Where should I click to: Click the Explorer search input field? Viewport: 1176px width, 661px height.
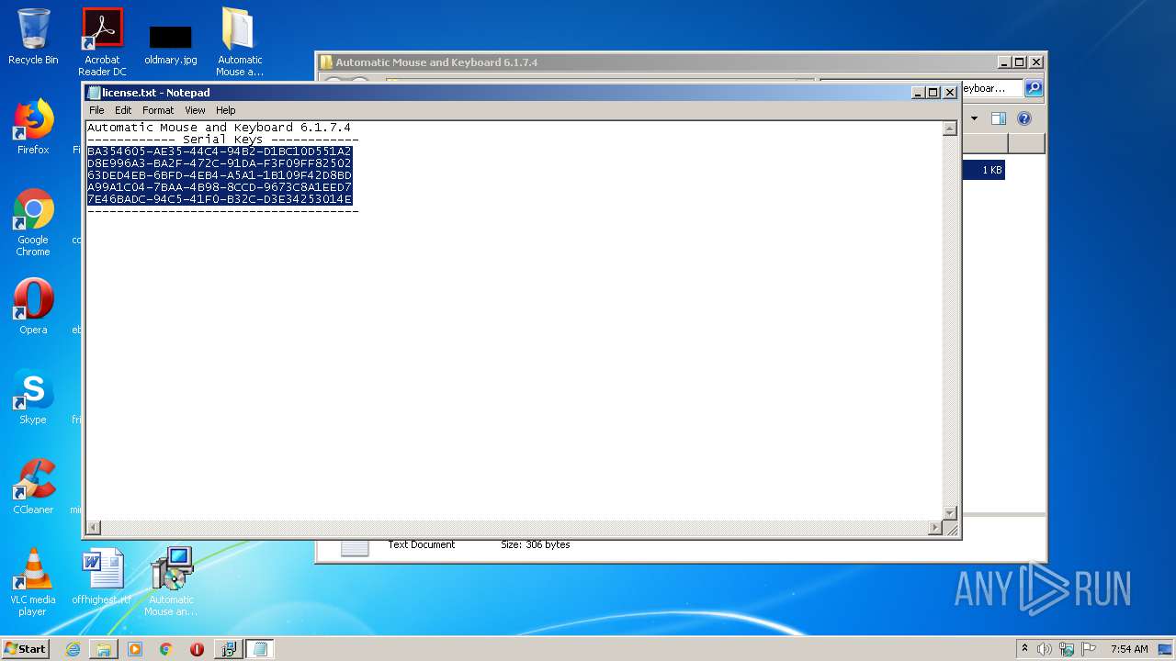[990, 88]
